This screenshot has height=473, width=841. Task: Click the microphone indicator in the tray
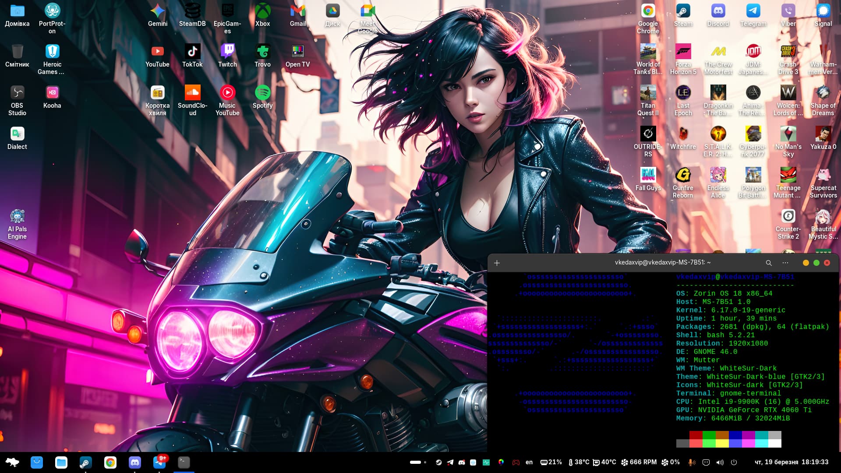pos(691,462)
